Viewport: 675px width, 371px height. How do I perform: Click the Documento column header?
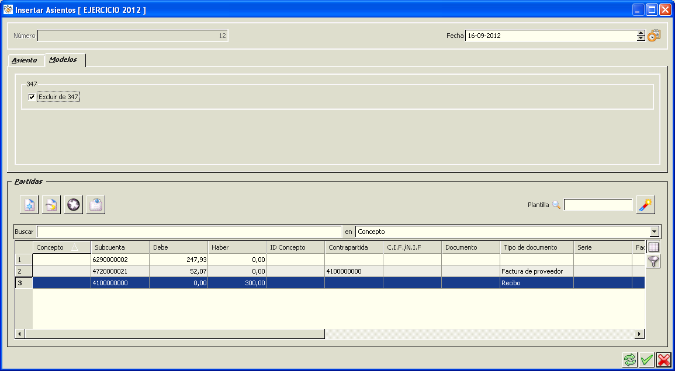[x=471, y=247]
